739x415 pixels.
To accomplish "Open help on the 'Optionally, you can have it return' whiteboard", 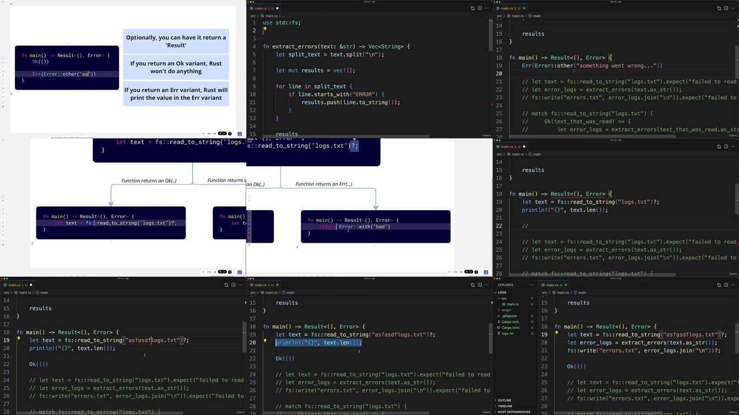I will [230, 134].
